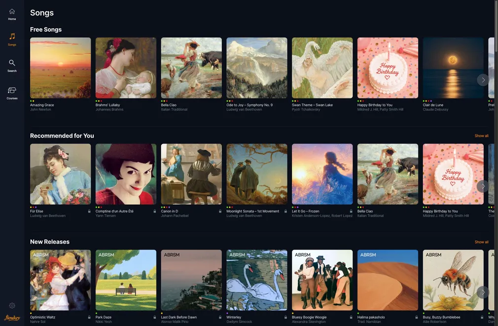Click artist name Alexandra Skevington

309,322
